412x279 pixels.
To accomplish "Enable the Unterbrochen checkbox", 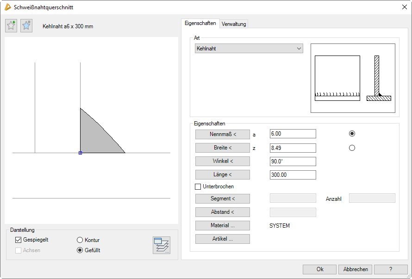I will tap(198, 186).
